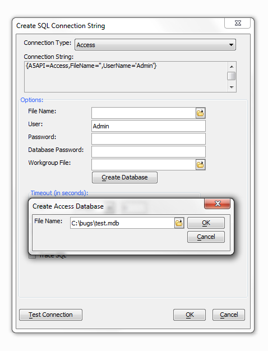
Task: Click the Create Database button
Action: 124,178
